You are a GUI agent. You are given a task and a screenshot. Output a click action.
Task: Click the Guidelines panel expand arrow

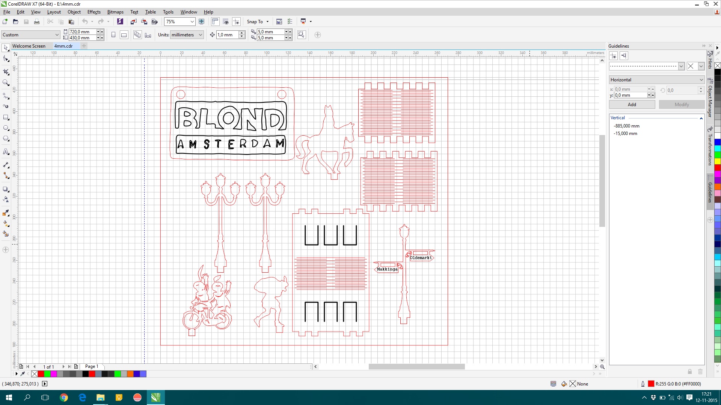(x=703, y=46)
